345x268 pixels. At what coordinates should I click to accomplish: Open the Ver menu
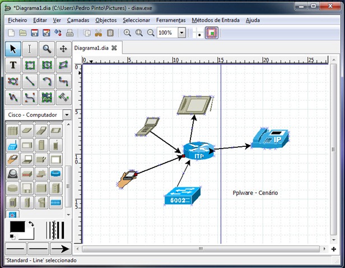(x=57, y=20)
